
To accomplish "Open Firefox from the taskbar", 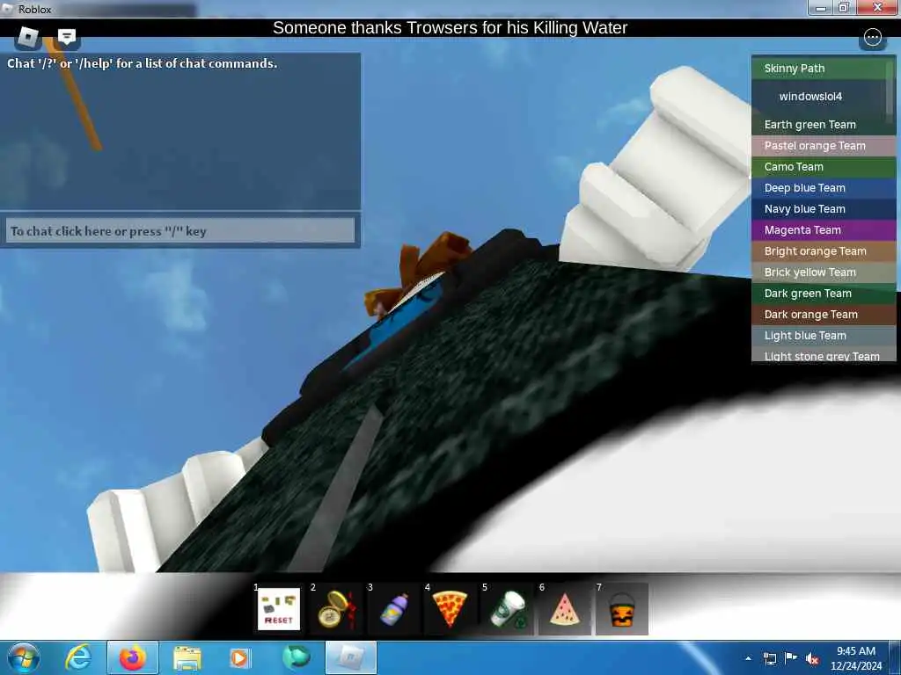I will [132, 657].
